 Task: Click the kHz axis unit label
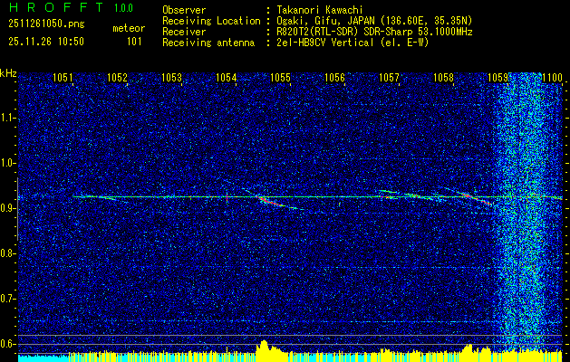(8, 73)
